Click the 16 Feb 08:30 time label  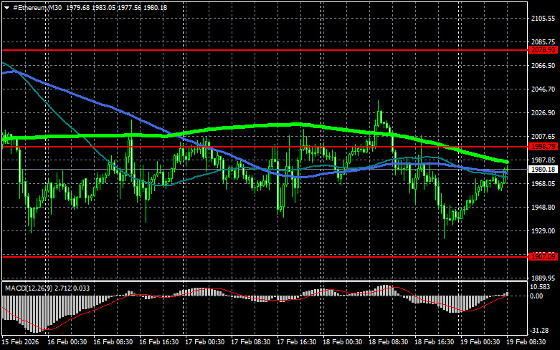(x=113, y=342)
